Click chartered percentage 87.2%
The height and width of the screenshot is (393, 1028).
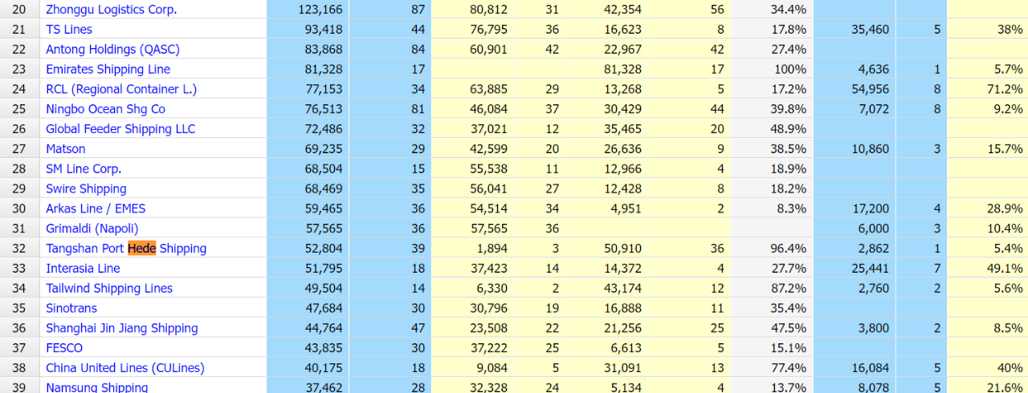789,289
